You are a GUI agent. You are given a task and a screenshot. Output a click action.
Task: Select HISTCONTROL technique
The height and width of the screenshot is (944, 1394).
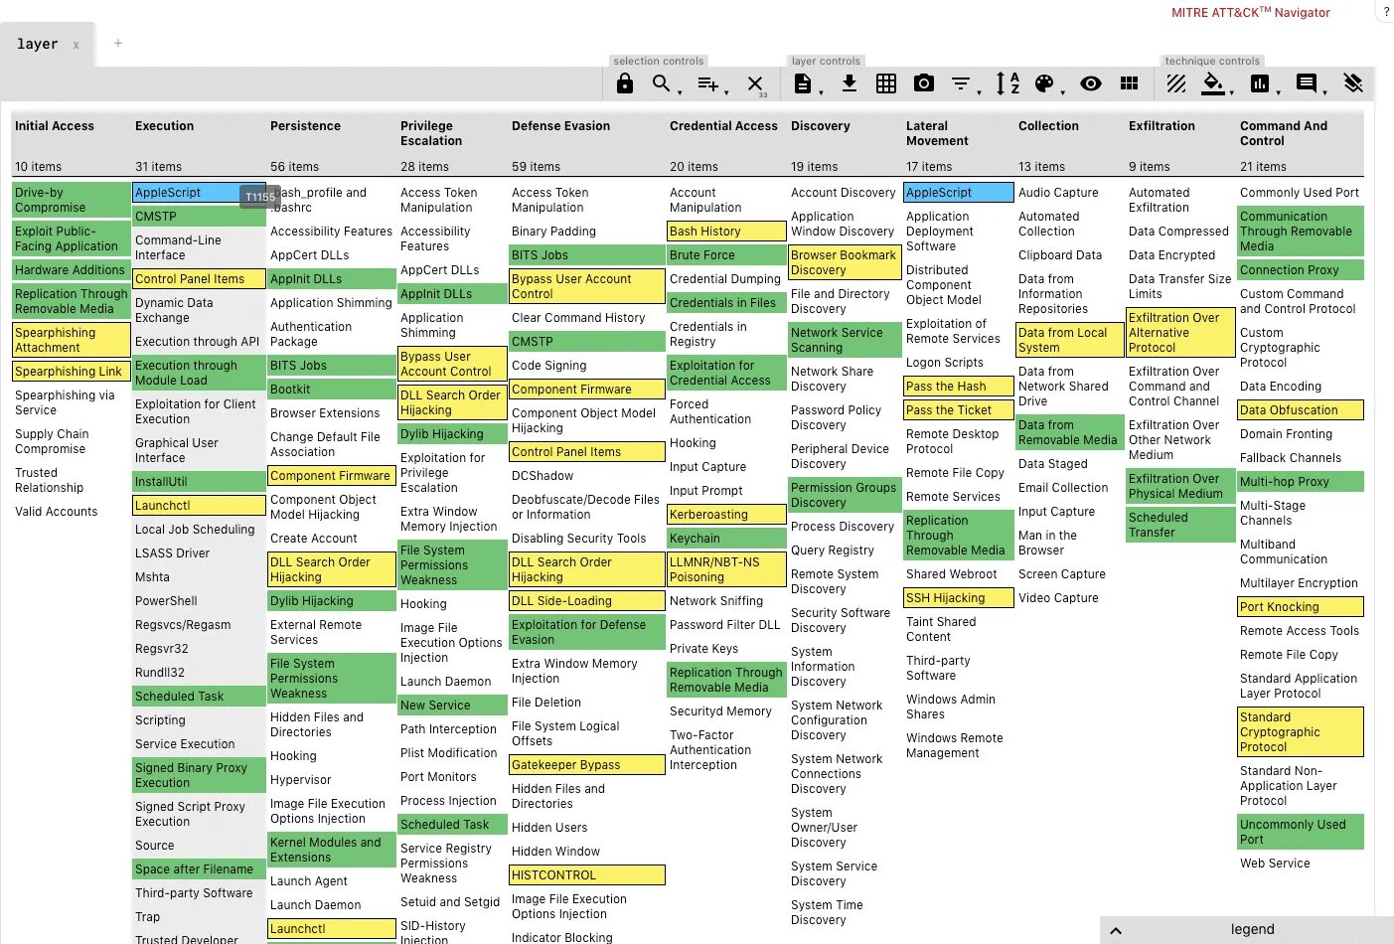pos(587,875)
